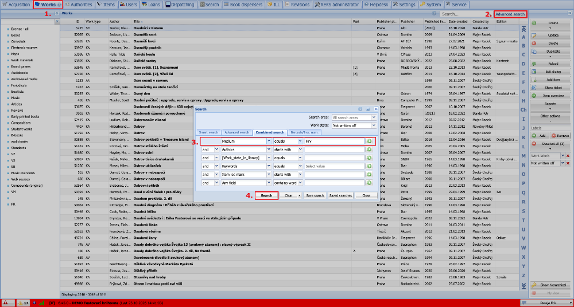Open the Acquisition module tab
The height and width of the screenshot is (307, 574).
point(16,5)
